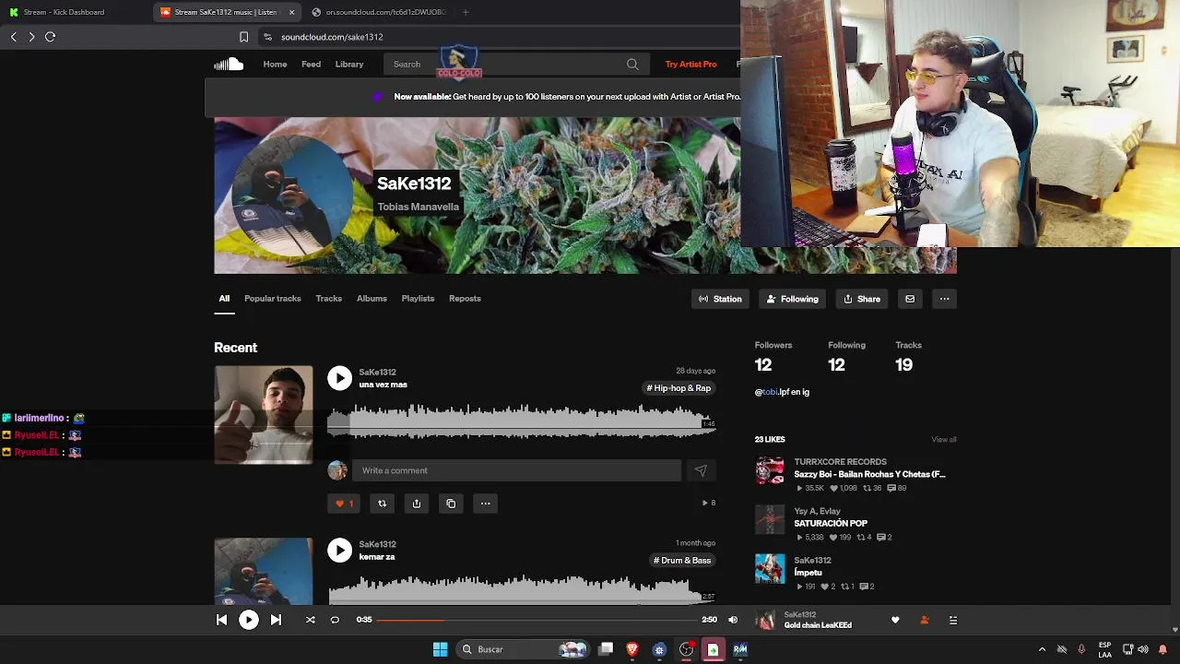Like the Gold chain LeaKEEd track

895,621
